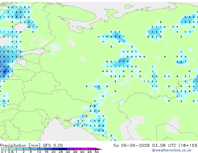This screenshot has width=198, height=153.
Task: Click the '7' precipitation value on the map
Action: [120, 62]
